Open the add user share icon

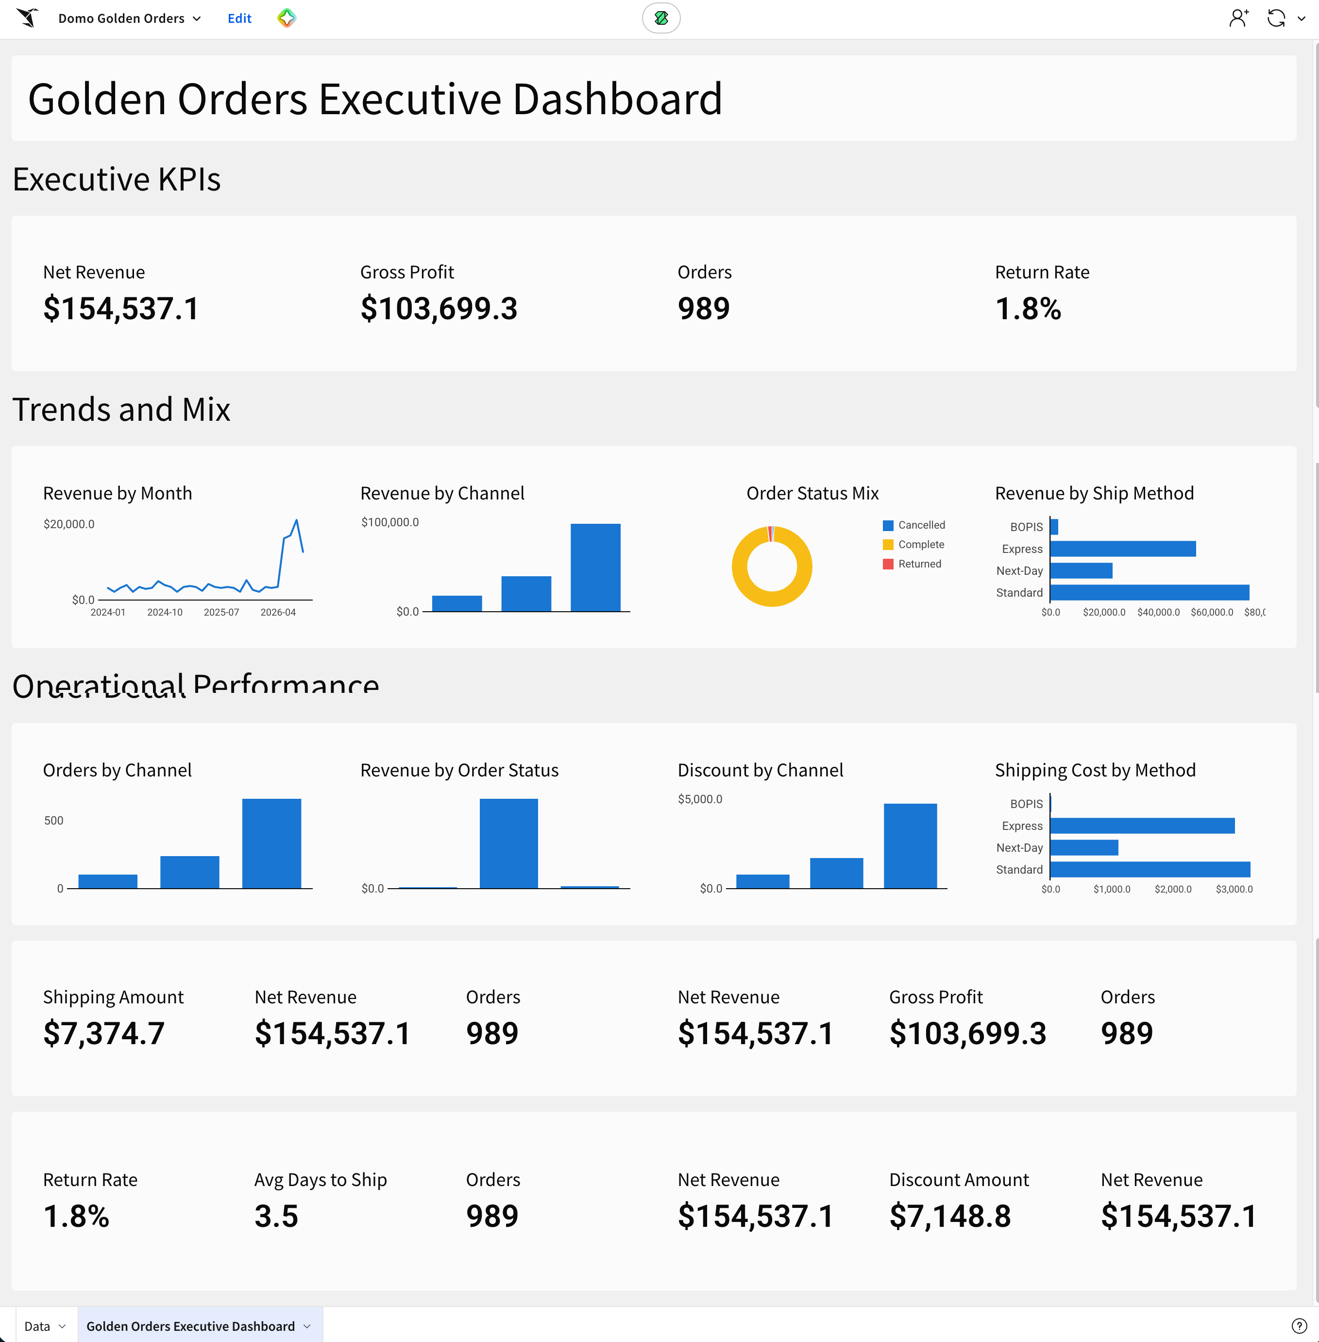pyautogui.click(x=1238, y=18)
